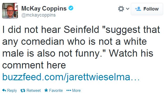This screenshot has height=95, width=166.
Task: Follow McKay Coppins with the Follow button
Action: [147, 9]
